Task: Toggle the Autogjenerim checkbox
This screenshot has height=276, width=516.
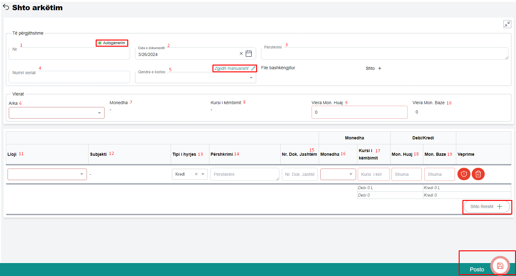Action: pos(100,43)
